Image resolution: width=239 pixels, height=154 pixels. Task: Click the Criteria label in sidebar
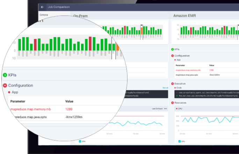pyautogui.click(x=44, y=15)
